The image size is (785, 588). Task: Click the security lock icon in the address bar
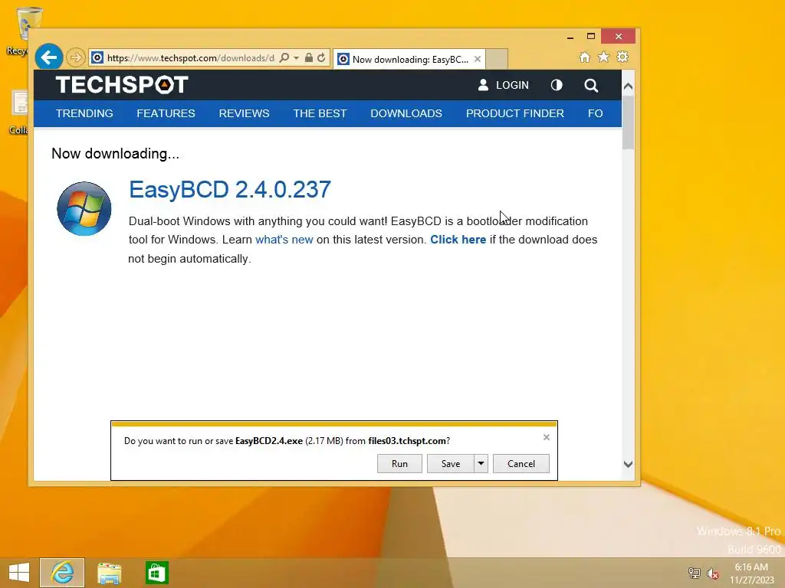309,57
